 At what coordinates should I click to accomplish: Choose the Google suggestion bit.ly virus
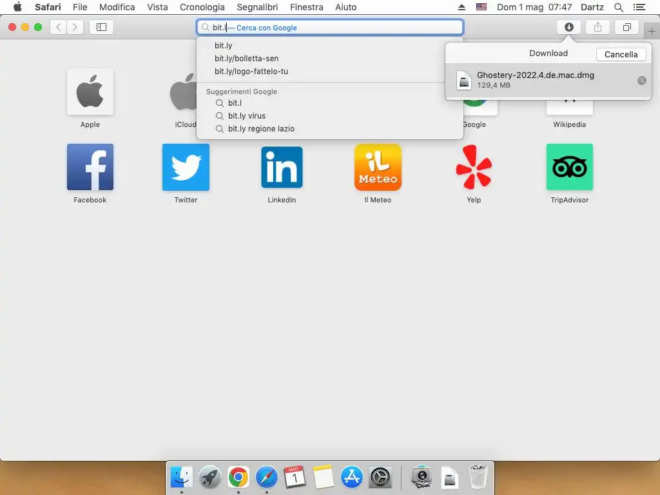tap(330, 116)
